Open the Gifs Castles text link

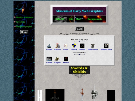point(49,63)
